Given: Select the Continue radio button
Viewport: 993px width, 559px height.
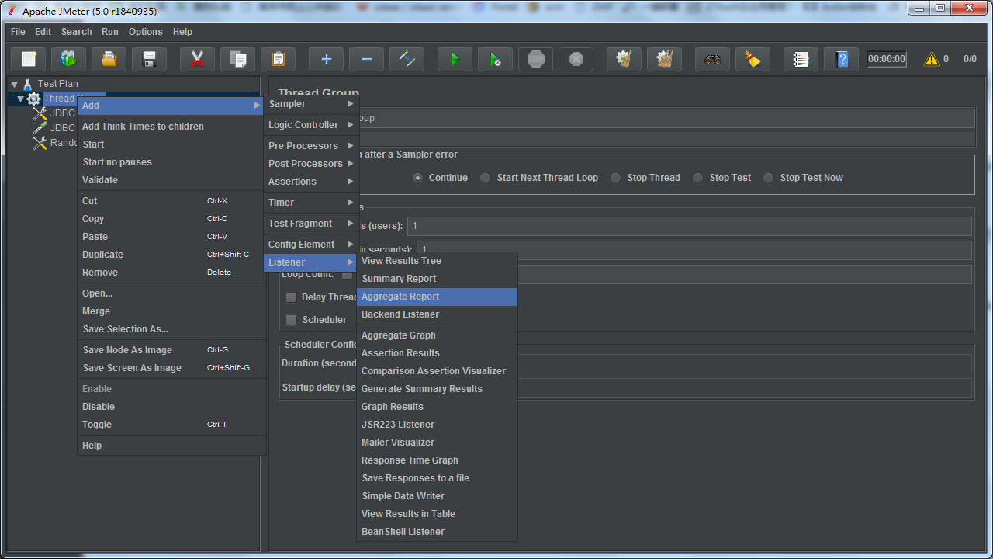Looking at the screenshot, I should 418,178.
